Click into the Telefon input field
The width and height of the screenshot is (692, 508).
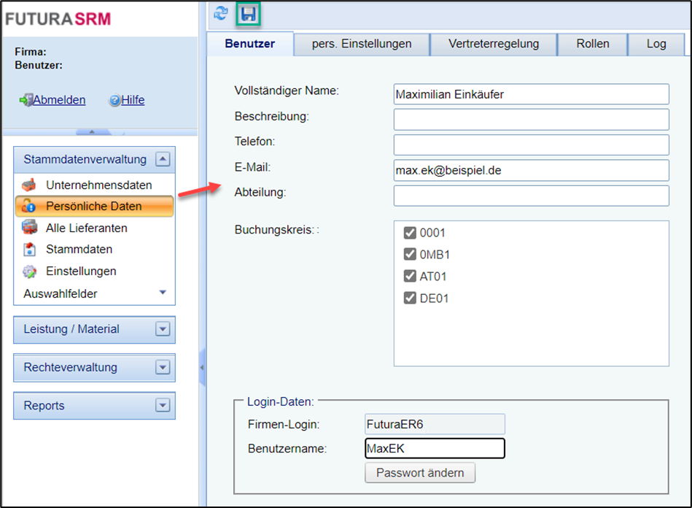tap(531, 145)
